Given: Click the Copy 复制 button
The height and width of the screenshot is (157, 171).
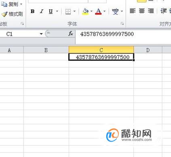Looking at the screenshot, I should 11,4.
